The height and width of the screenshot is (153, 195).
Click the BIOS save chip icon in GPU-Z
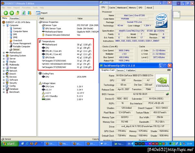coord(167,94)
